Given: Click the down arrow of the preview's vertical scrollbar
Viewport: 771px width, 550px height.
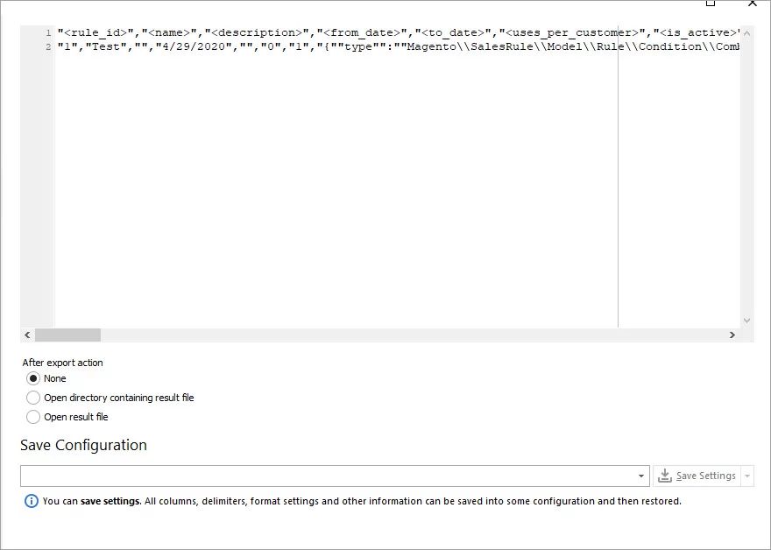Looking at the screenshot, I should tap(746, 321).
